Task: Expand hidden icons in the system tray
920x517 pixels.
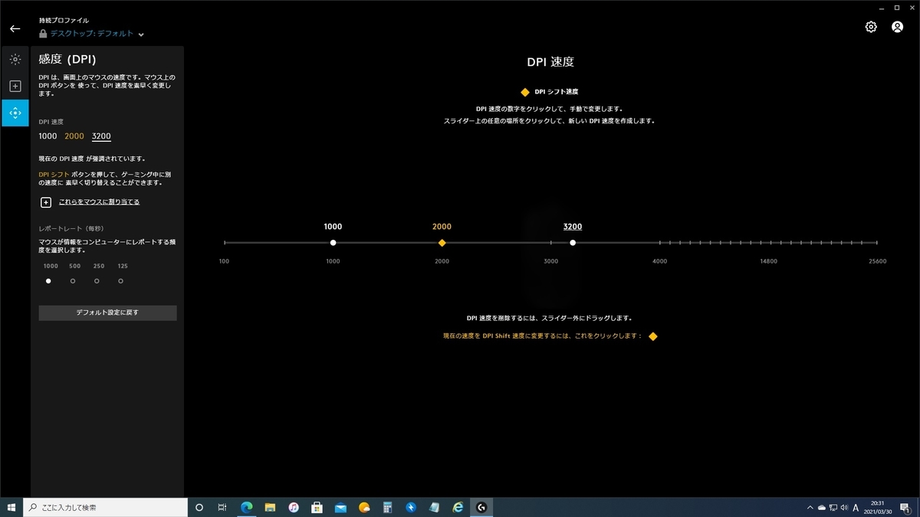Action: [810, 507]
